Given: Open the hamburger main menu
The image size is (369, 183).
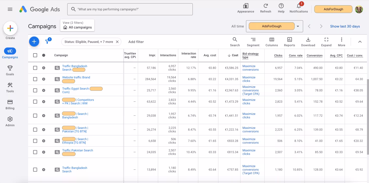Looking at the screenshot, I should tap(10, 9).
